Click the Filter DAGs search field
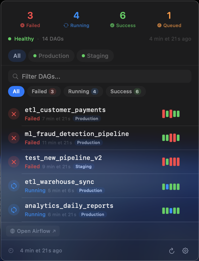 pos(100,76)
